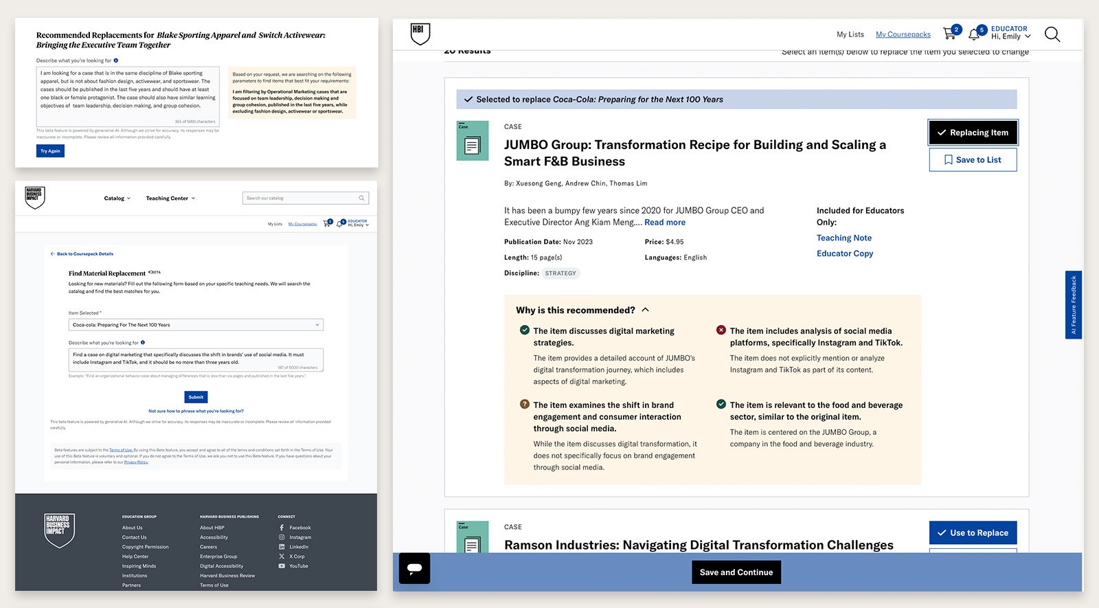The image size is (1099, 608).
Task: Click 'Read more' in the JUMBO description
Action: (x=665, y=223)
